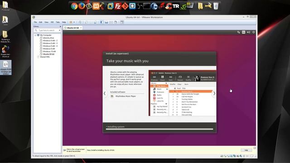Open the File menu
Screen dimensions: 290x163
pyautogui.click(x=35, y=22)
